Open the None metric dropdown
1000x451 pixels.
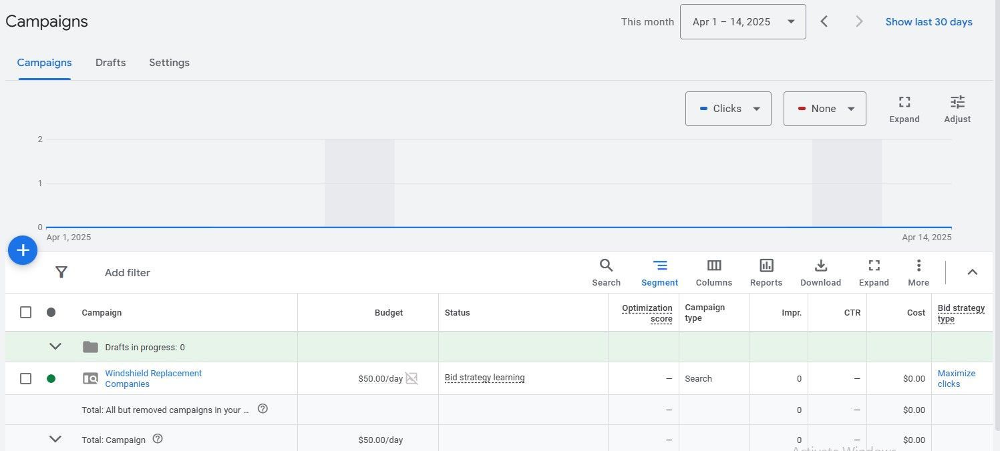click(x=825, y=109)
